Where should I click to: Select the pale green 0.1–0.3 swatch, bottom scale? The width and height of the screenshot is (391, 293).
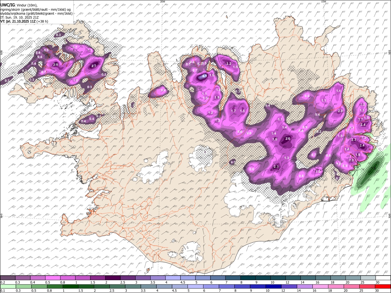pos(8,286)
